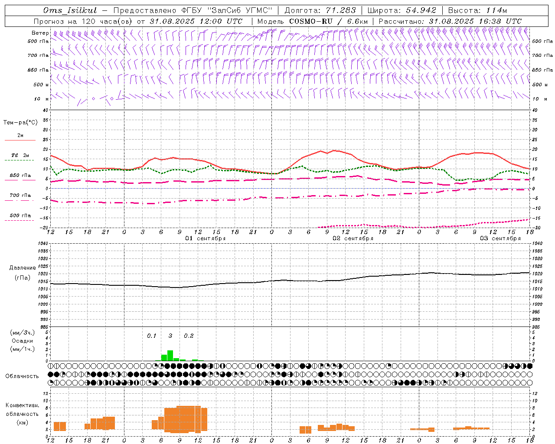Click the tallest green precipitation bar
The height and width of the screenshot is (444, 555).
point(170,356)
